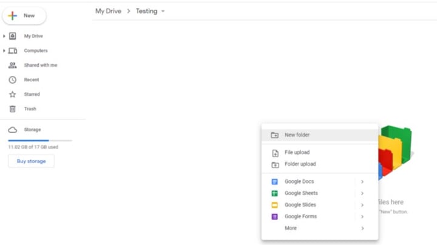Click the Buy storage button
The height and width of the screenshot is (245, 437).
point(31,161)
